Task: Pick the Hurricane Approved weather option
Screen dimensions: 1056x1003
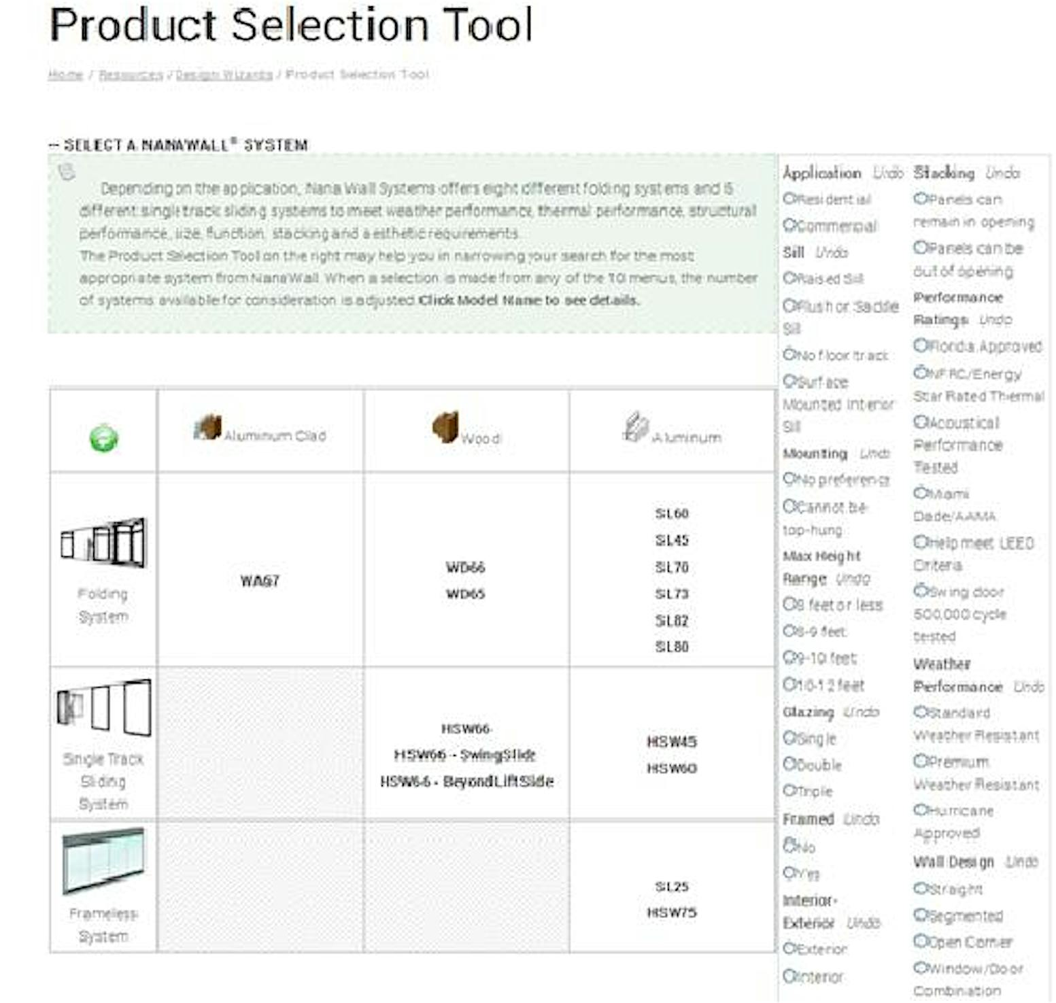Action: (920, 810)
